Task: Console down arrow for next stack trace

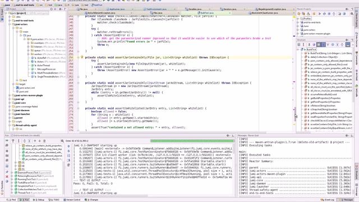Action: pos(68,151)
